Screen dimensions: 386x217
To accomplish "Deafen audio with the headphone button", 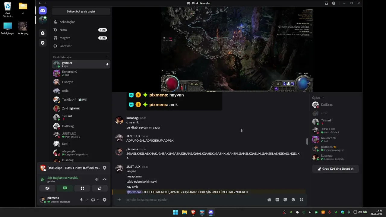I will 93,200.
